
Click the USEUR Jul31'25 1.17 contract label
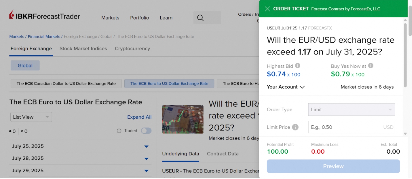(x=287, y=28)
